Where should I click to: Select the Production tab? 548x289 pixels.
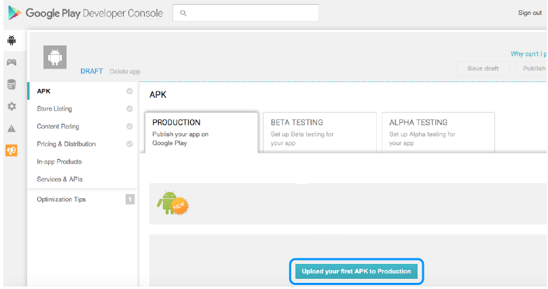201,132
